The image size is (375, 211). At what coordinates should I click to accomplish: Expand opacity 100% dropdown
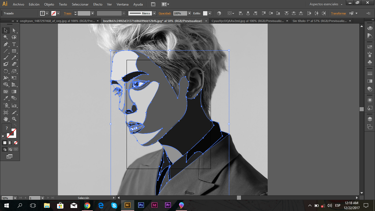click(x=189, y=13)
